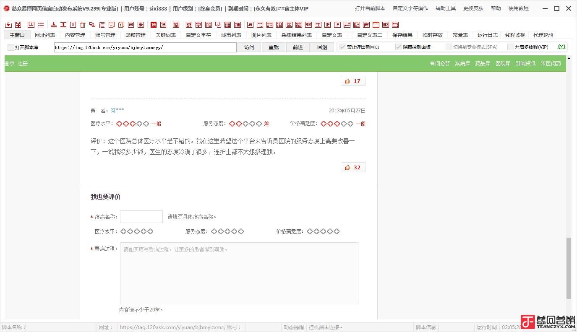The width and height of the screenshot is (577, 332).
Task: Open the 更换皮肤 menu
Action: pos(473,8)
